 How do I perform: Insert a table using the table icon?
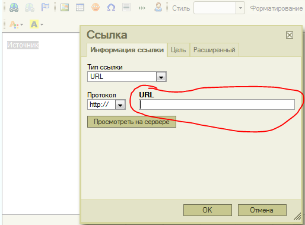[80, 8]
